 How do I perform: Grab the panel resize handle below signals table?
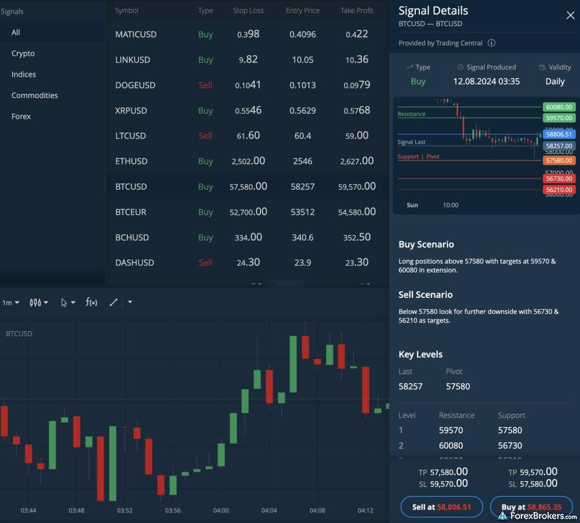pyautogui.click(x=285, y=284)
